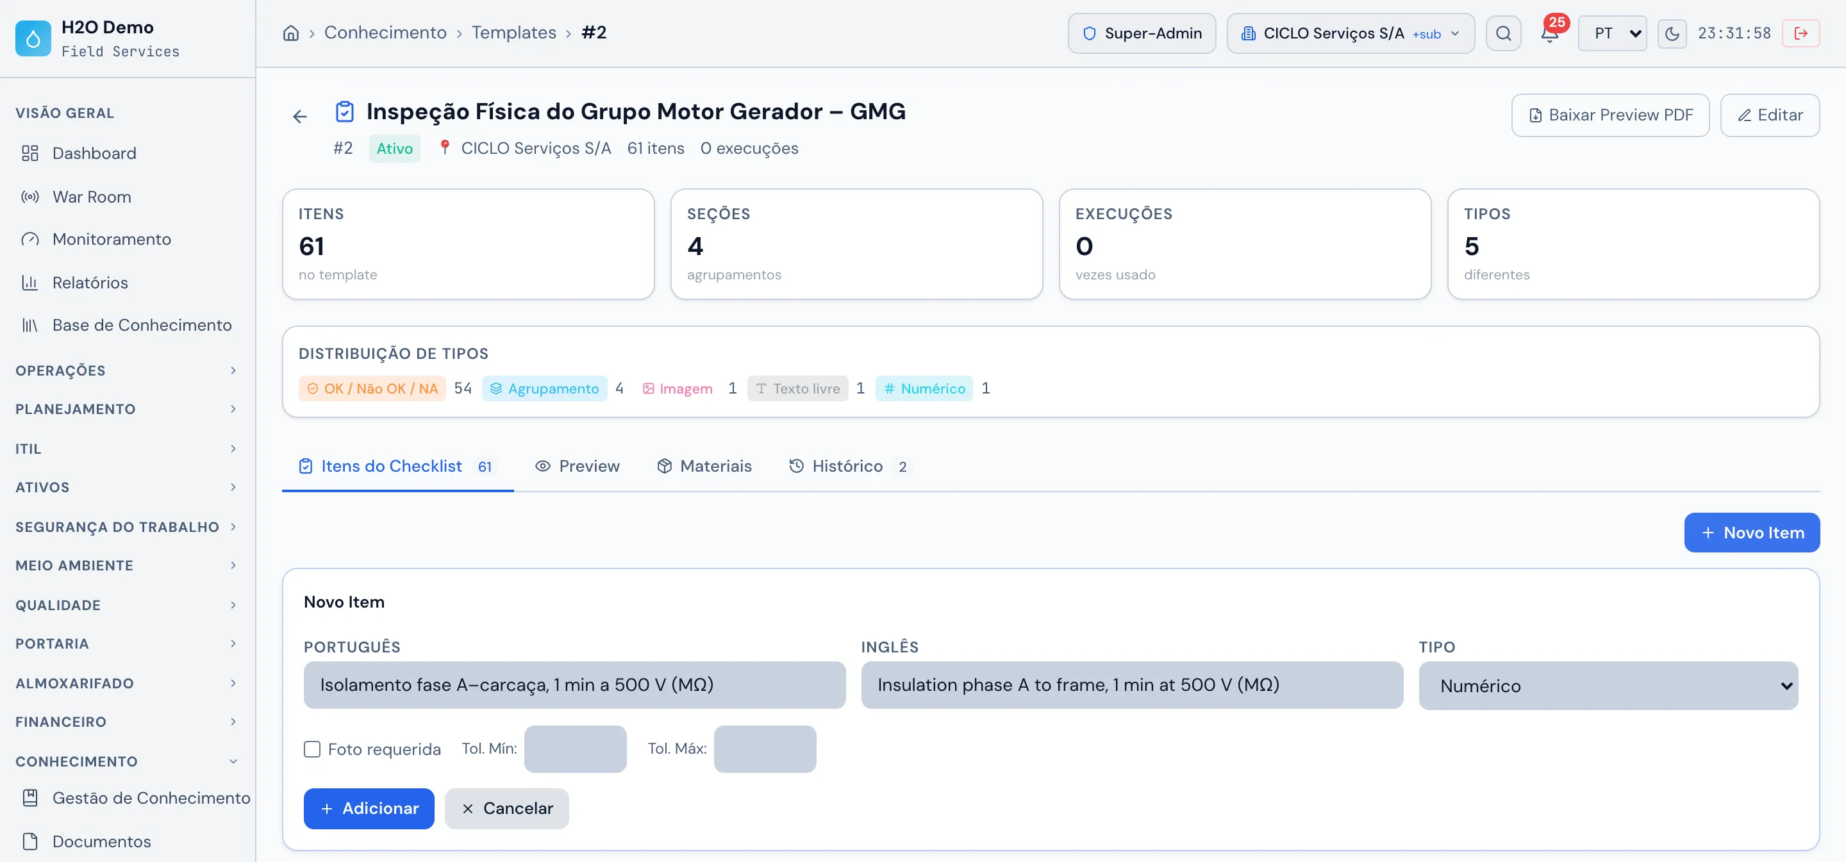Click the red logout icon

1801,33
